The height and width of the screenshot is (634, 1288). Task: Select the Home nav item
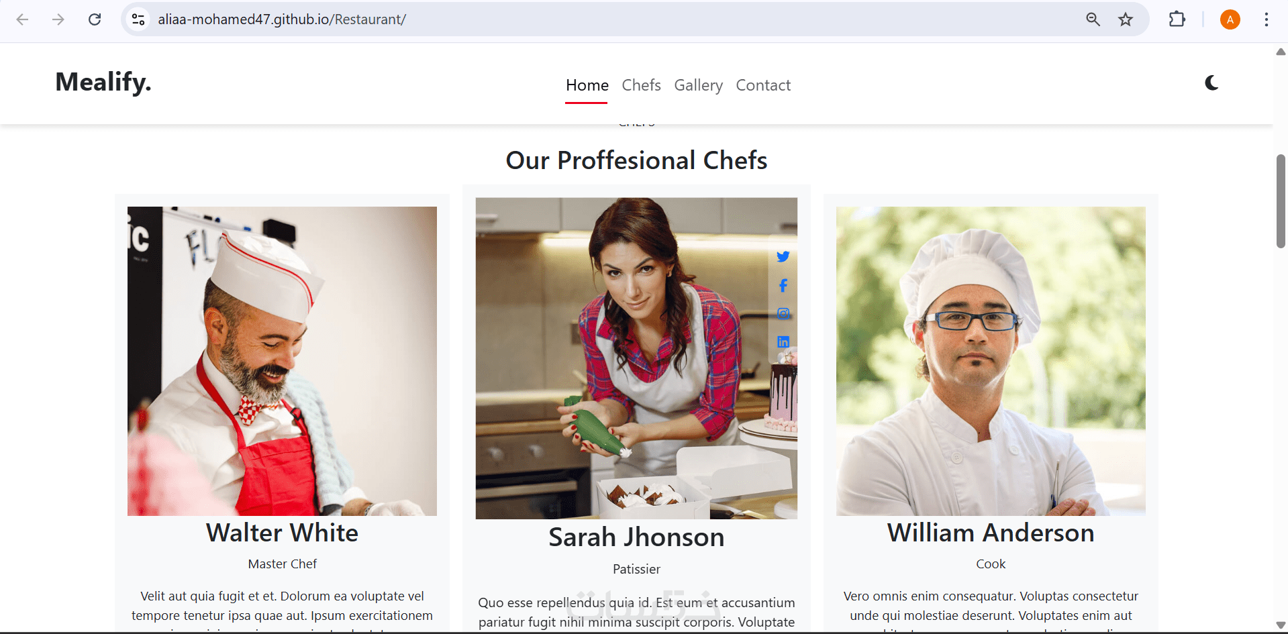point(587,85)
